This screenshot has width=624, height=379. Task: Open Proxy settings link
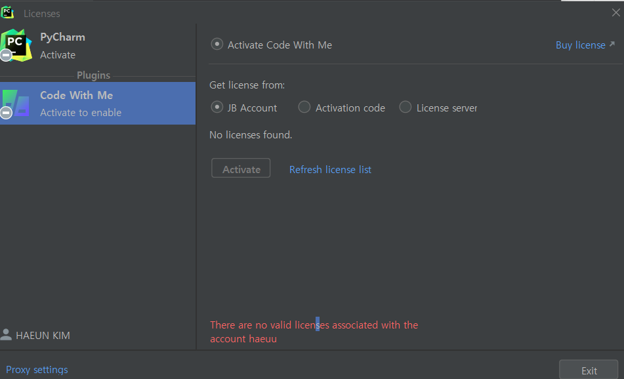click(x=37, y=369)
